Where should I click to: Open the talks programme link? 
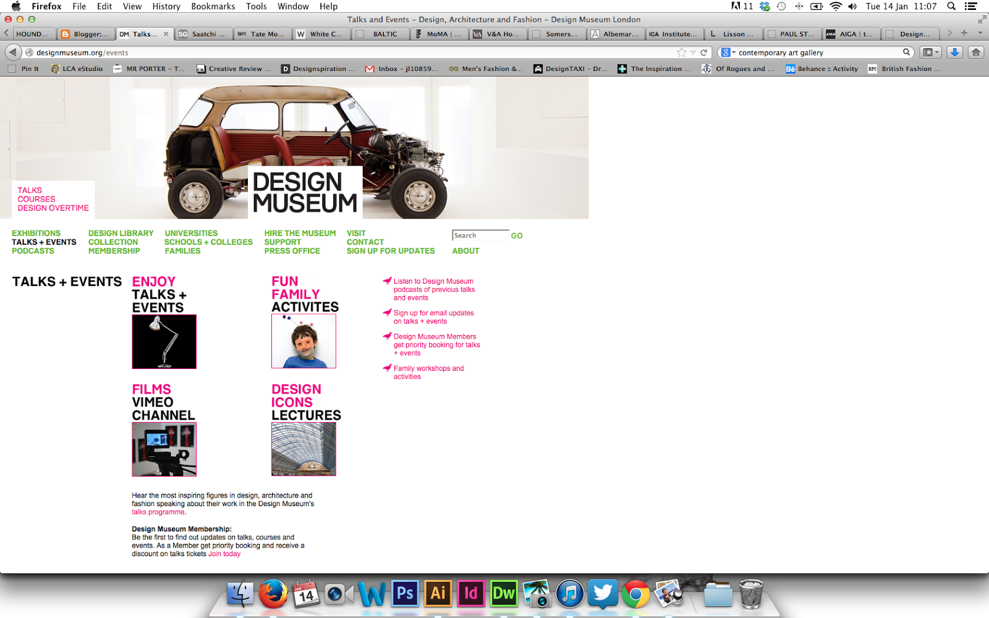pos(158,512)
